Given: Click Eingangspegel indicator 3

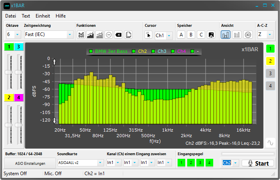Looking at the screenshot, I should (x=200, y=163).
